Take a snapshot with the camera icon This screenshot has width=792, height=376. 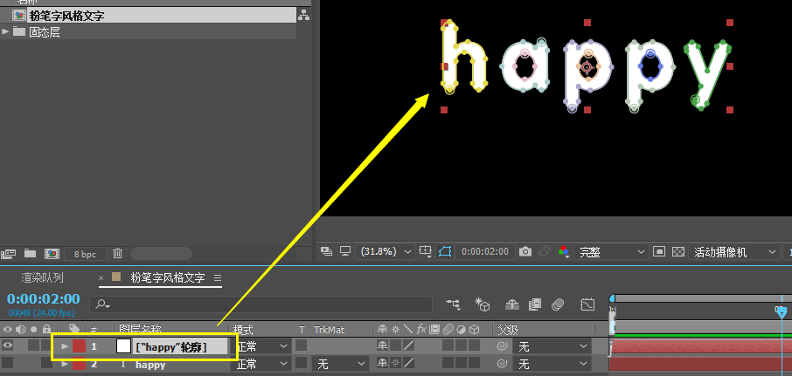pos(525,251)
